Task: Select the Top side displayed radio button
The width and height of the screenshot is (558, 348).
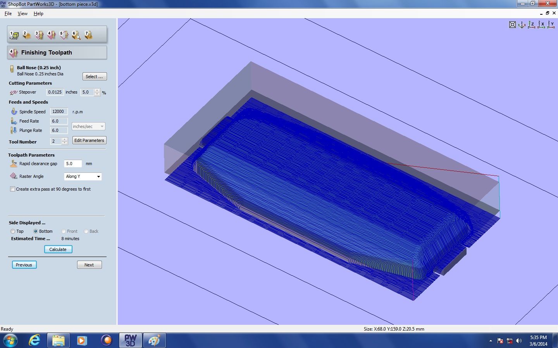Action: point(13,231)
